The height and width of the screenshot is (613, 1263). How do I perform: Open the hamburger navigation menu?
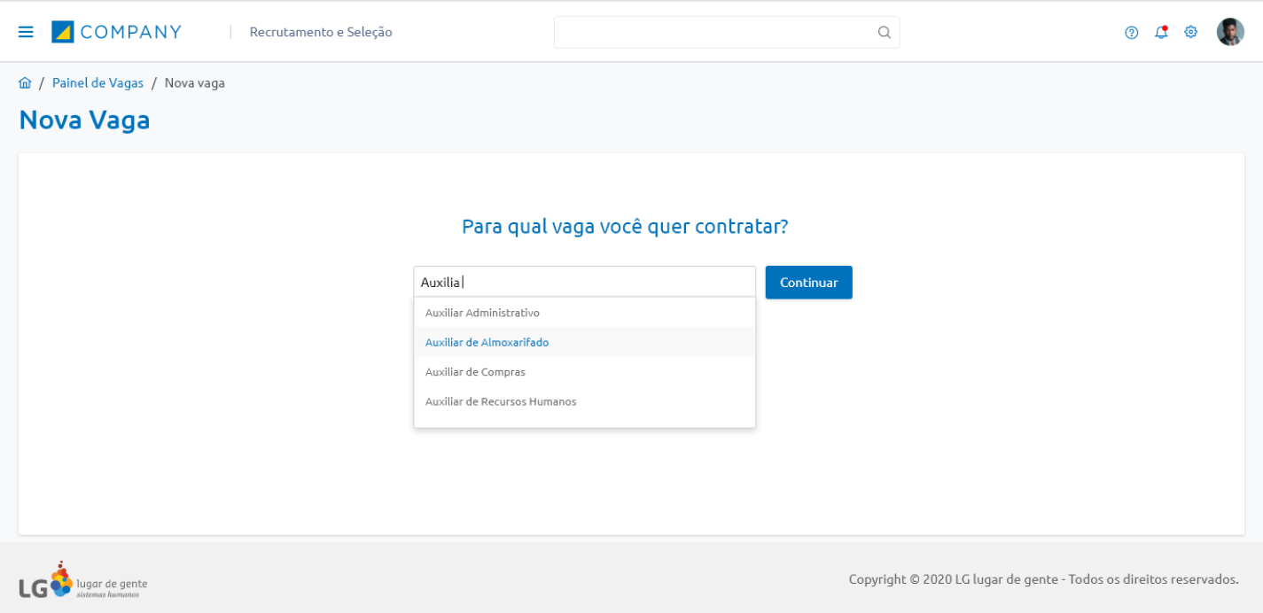(x=26, y=32)
